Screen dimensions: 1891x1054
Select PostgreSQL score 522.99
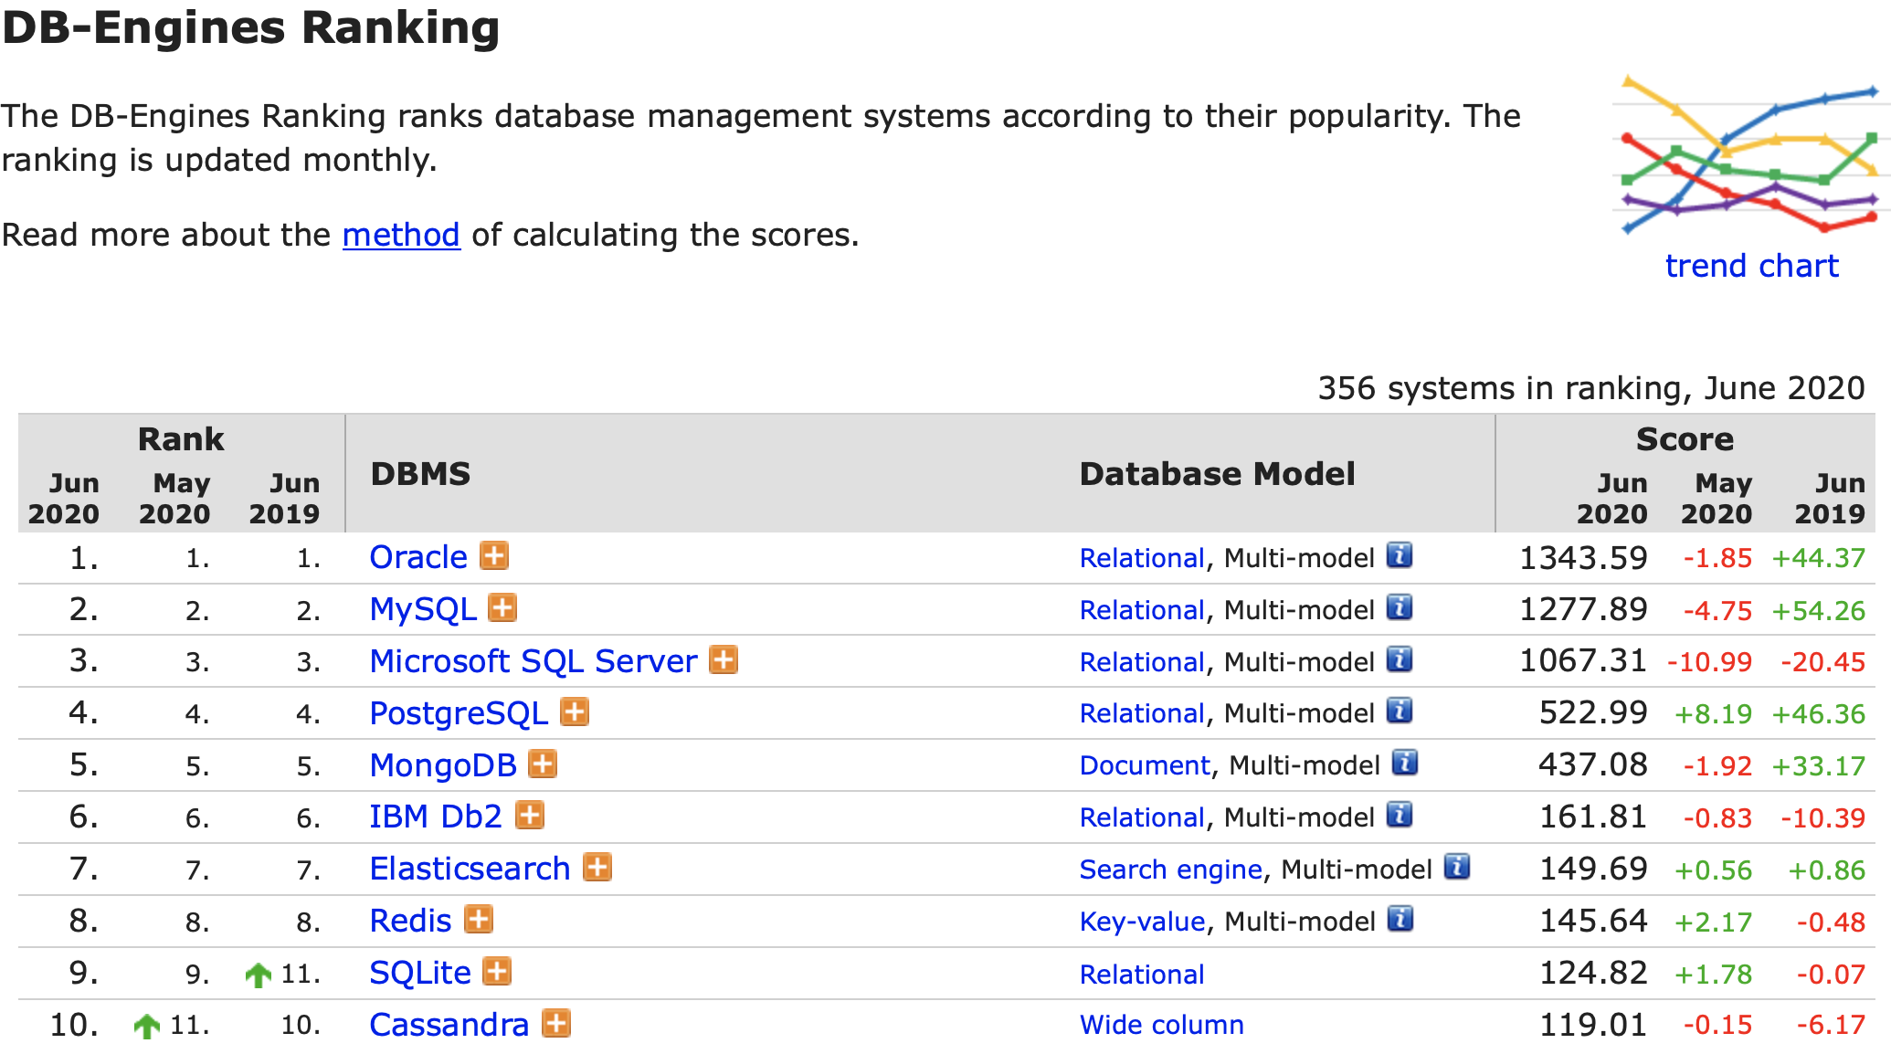[1593, 713]
